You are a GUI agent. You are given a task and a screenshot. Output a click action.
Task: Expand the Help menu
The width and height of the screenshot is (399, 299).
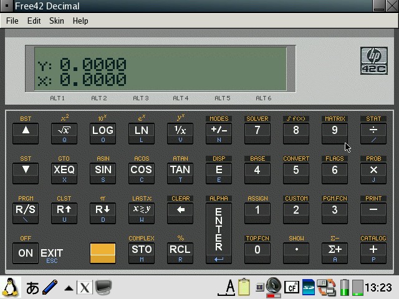coord(80,21)
